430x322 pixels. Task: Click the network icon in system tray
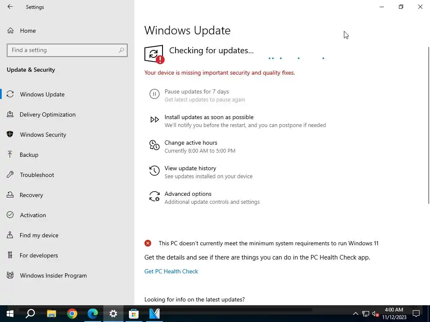click(x=366, y=314)
